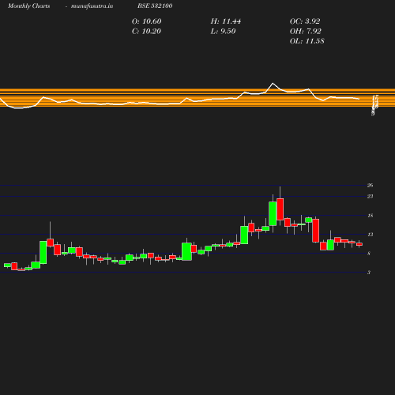Click the price axis label "13"
The height and width of the screenshot is (395, 395).
coord(370,235)
